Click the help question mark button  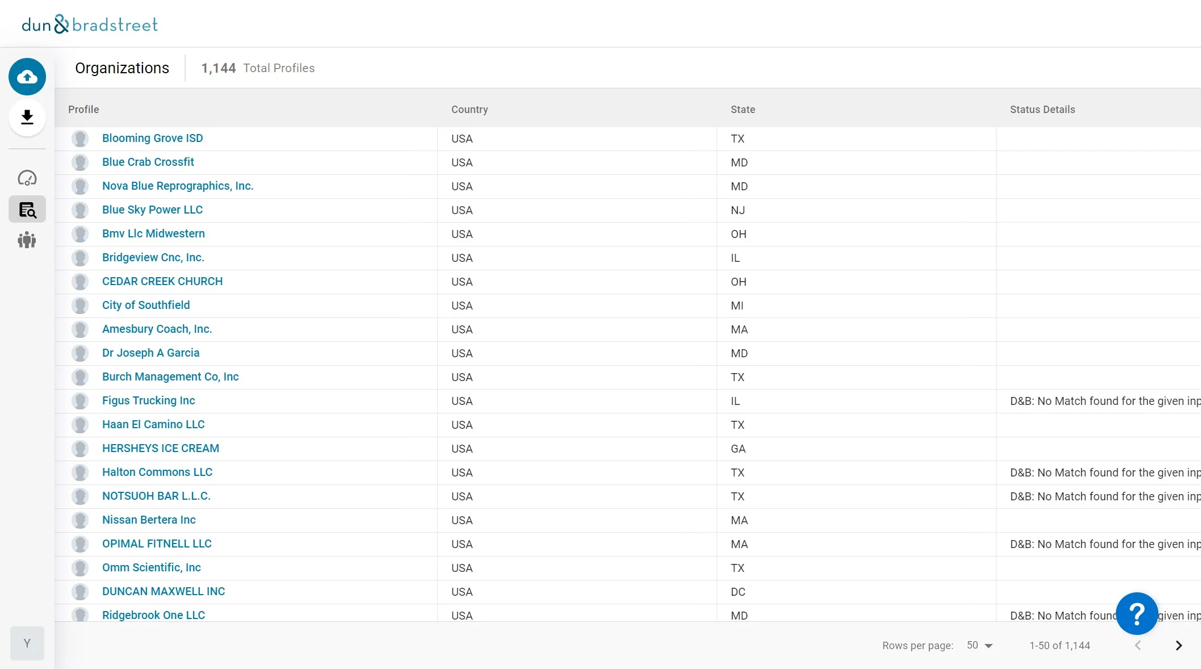pos(1137,614)
